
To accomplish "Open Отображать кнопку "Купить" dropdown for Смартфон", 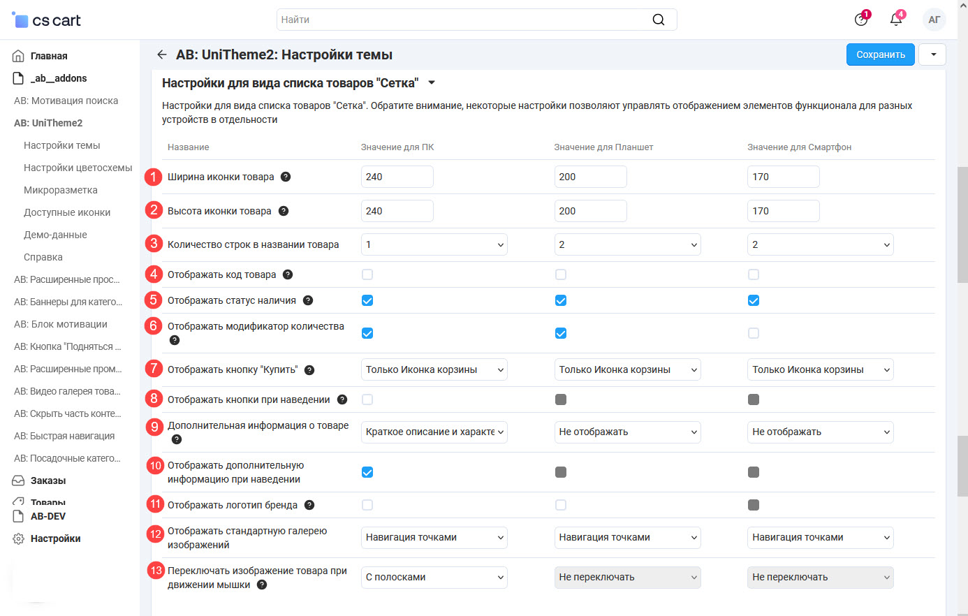I will pos(821,369).
